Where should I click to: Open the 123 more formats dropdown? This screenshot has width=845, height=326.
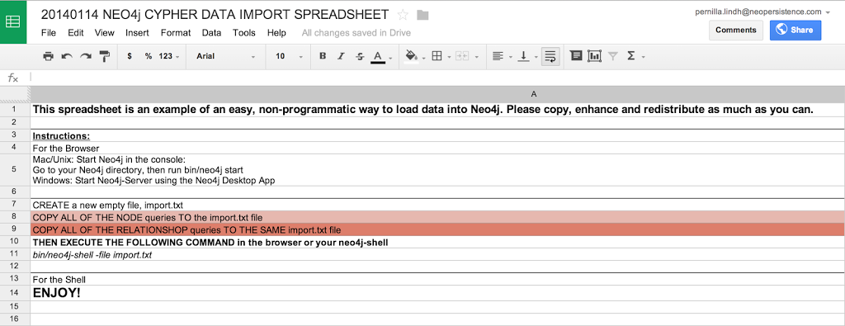pos(168,56)
